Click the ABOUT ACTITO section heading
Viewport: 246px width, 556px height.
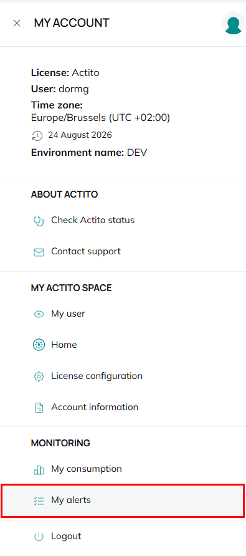tap(65, 194)
